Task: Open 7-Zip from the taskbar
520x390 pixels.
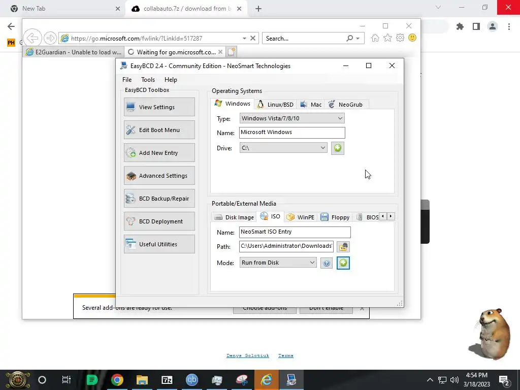Action: tap(167, 380)
